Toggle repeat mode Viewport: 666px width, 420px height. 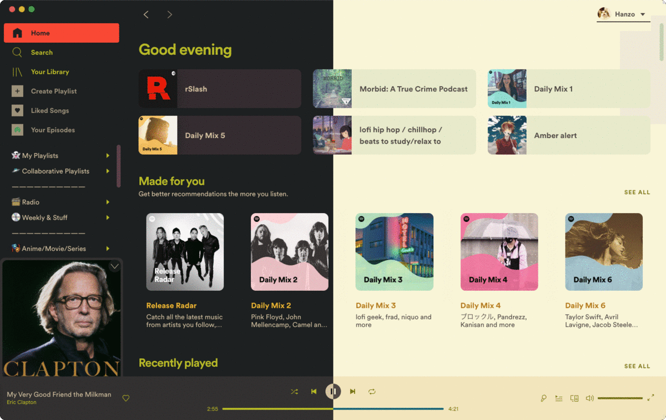point(372,392)
